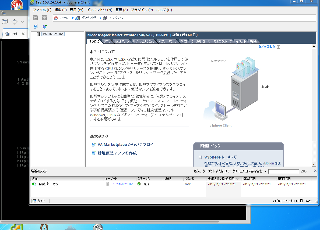Viewport: 320px width, 230px height.
Task: Switch to the イベント tab
Action: (x=241, y=41)
